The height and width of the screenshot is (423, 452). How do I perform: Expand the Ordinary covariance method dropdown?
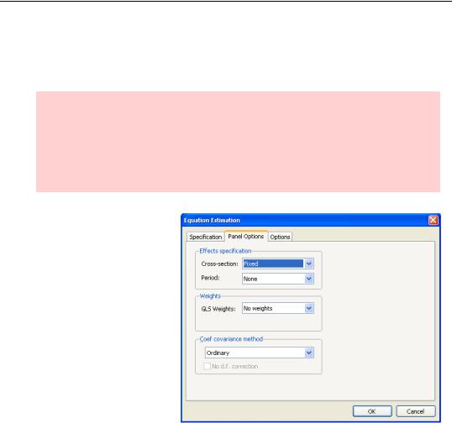[x=260, y=352]
